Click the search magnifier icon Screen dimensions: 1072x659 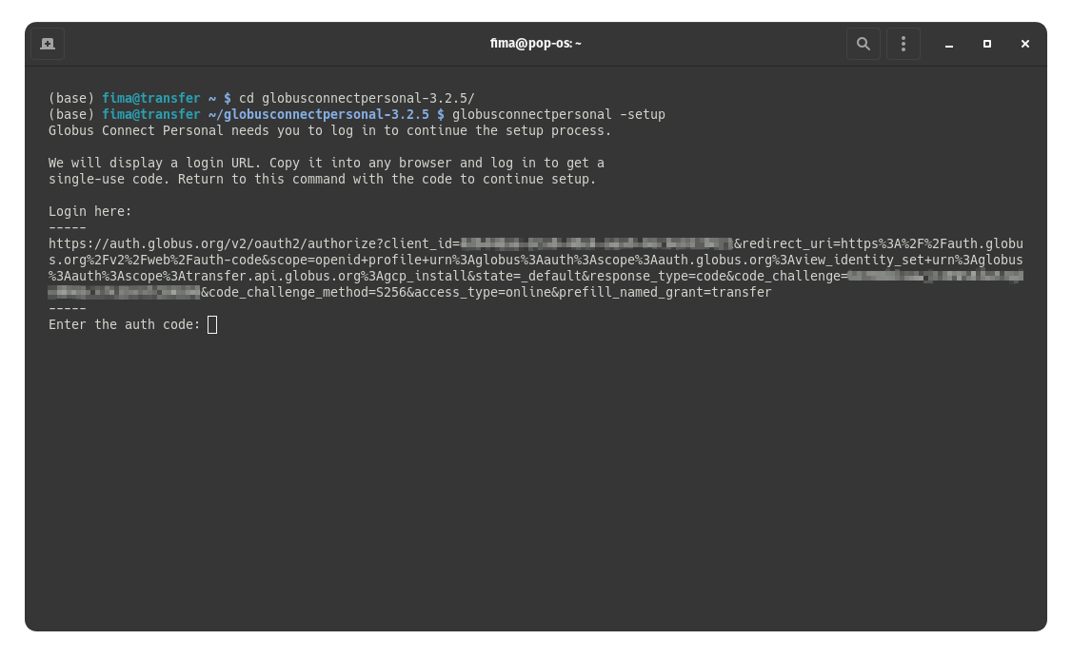tap(863, 44)
